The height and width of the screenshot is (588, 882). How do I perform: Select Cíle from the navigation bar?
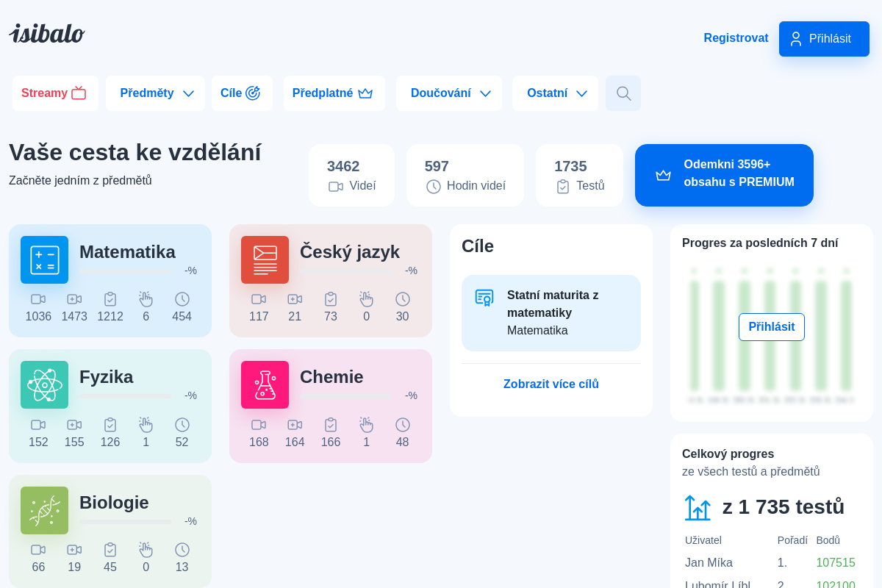(242, 93)
